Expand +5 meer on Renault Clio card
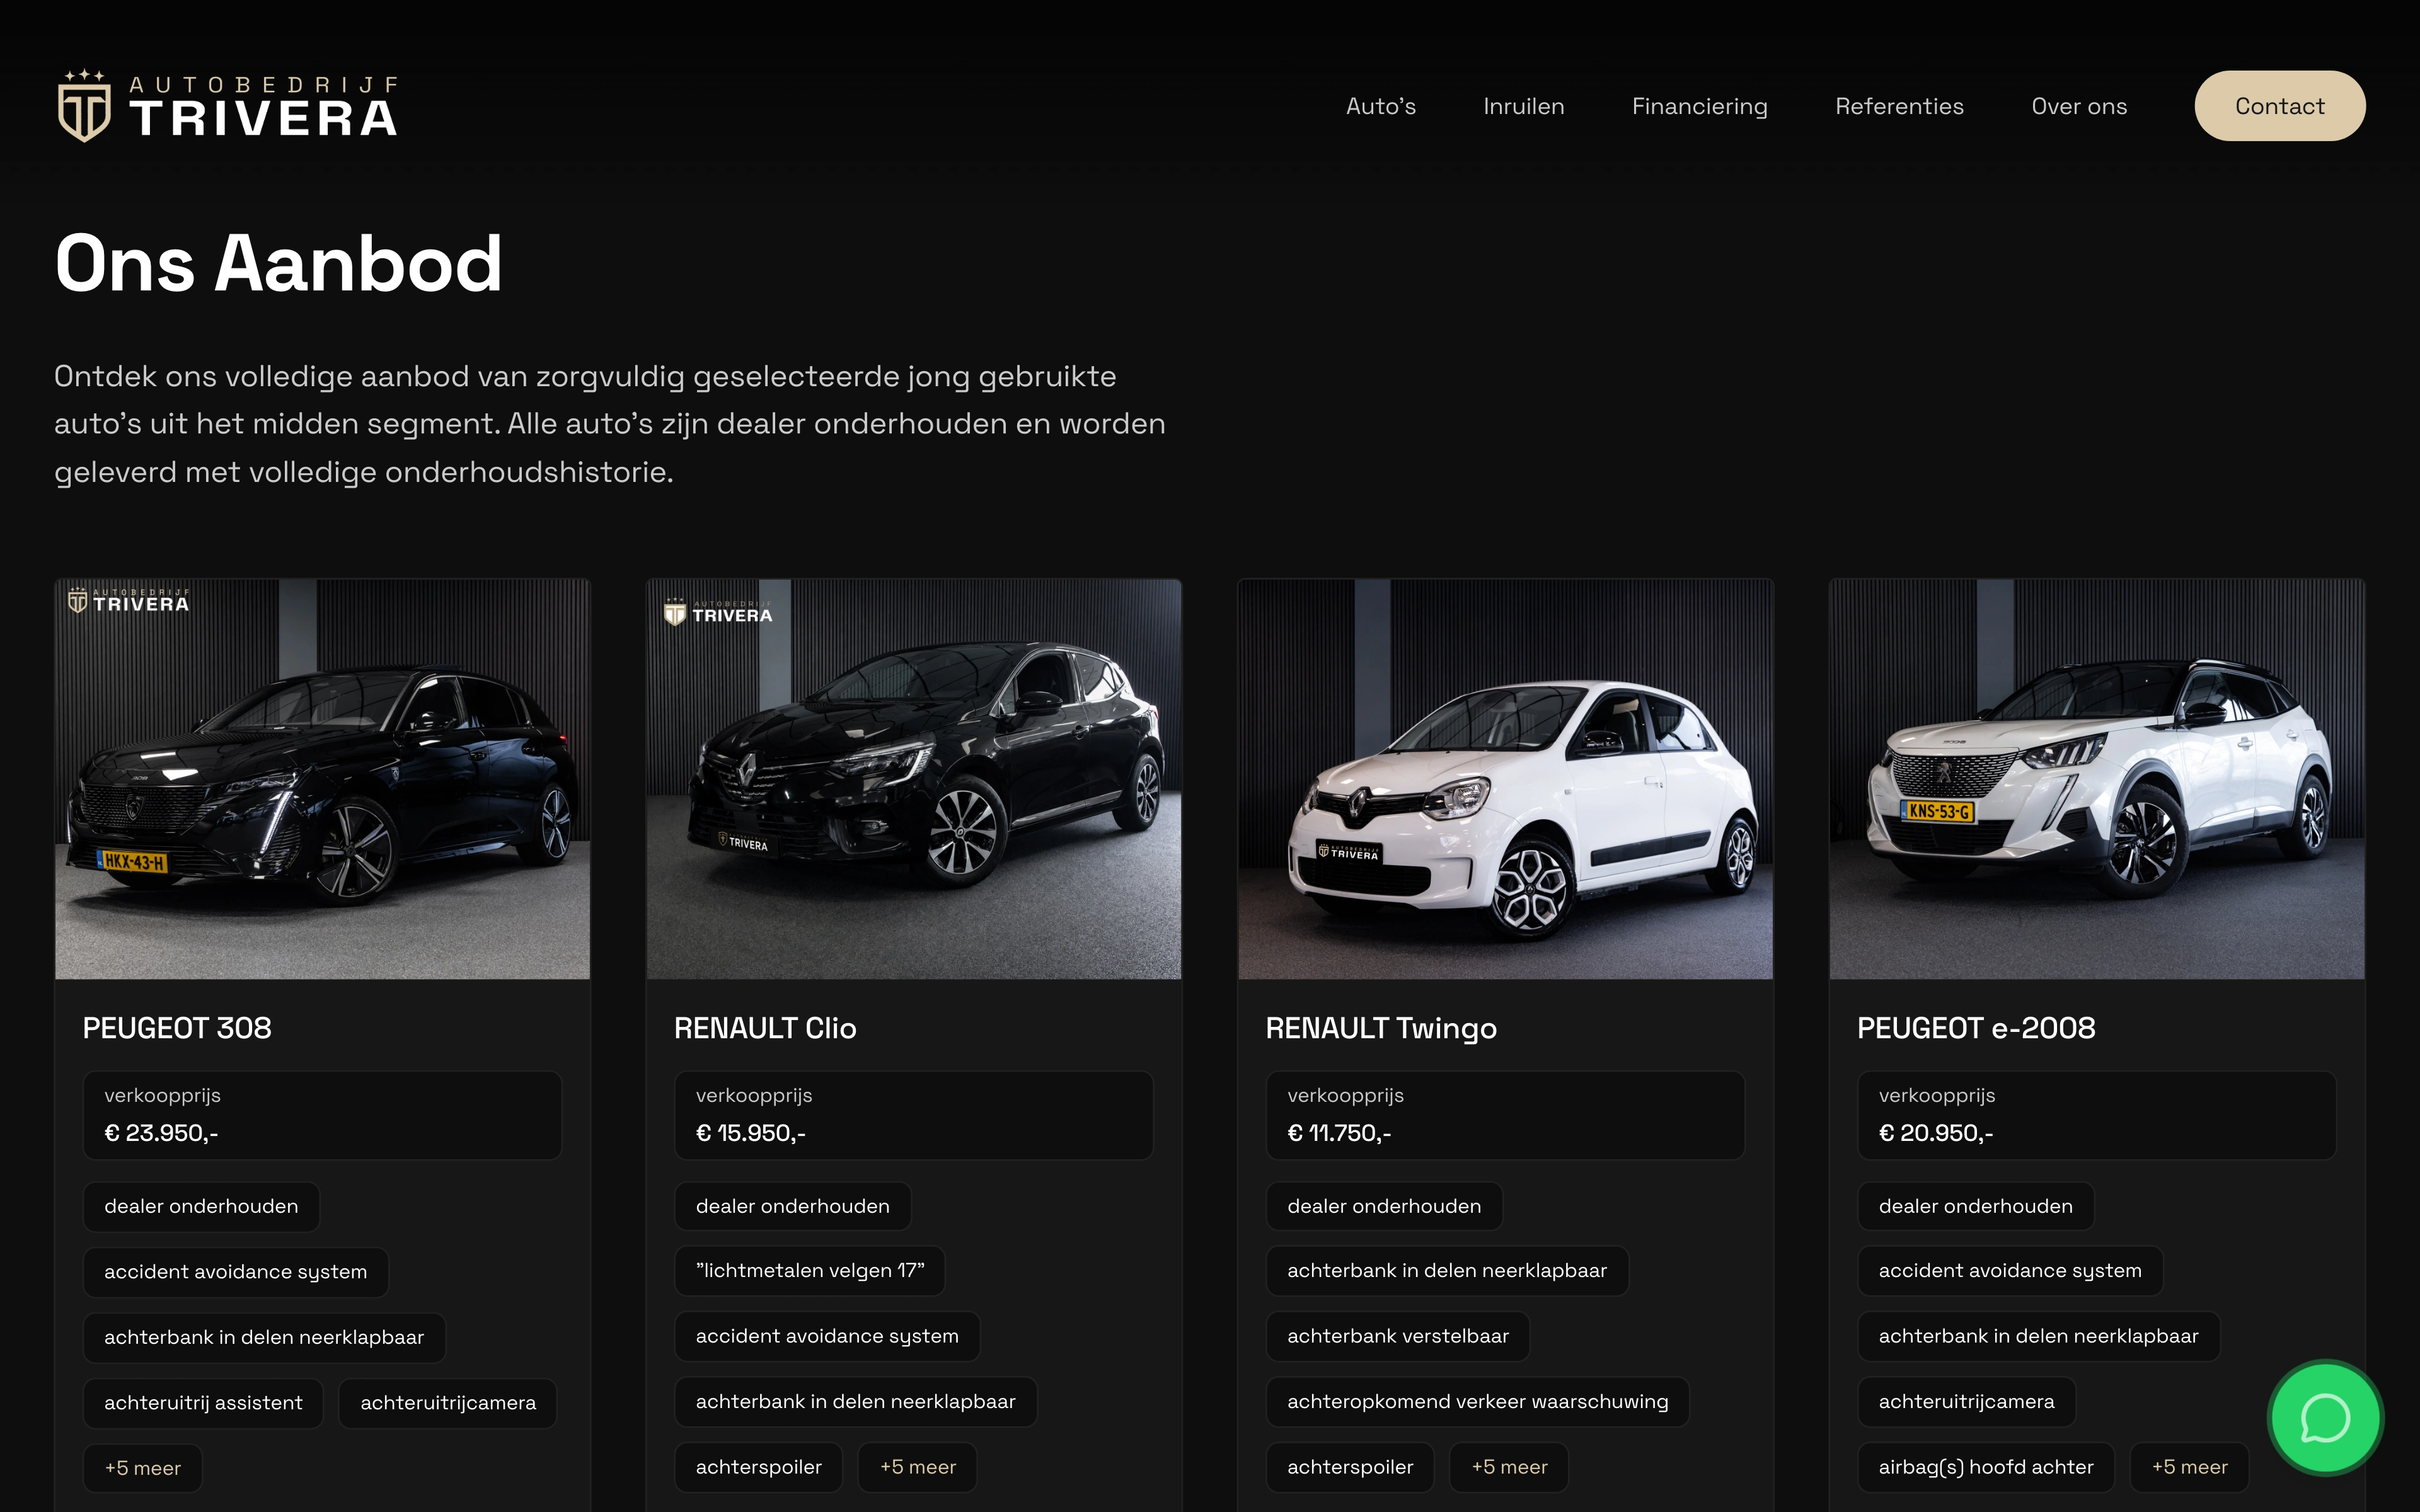This screenshot has width=2420, height=1512. tap(918, 1467)
